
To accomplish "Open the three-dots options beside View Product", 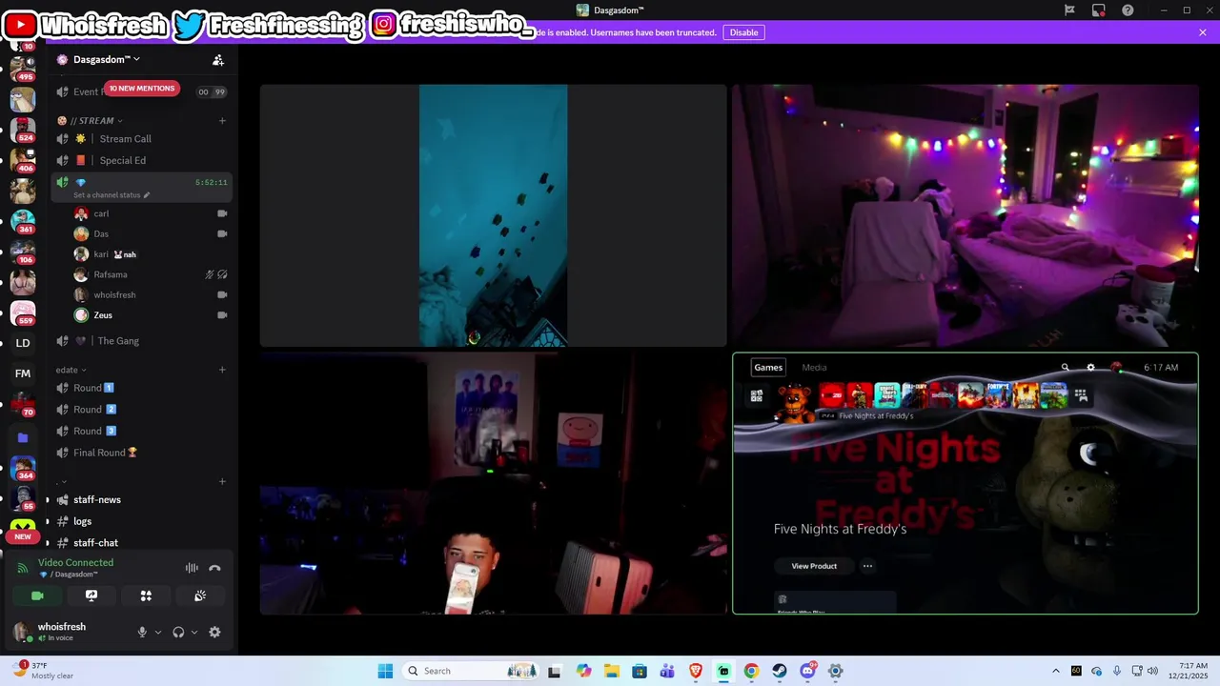I will click(867, 566).
